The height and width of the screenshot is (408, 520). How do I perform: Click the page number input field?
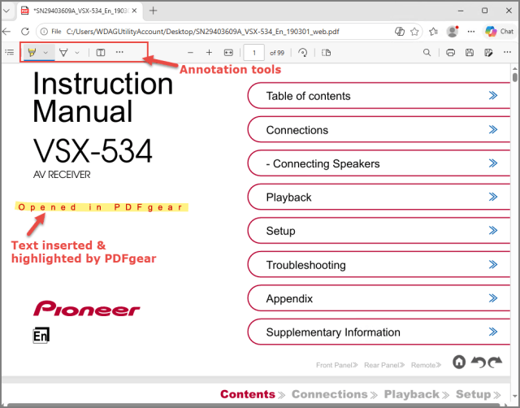click(x=254, y=52)
